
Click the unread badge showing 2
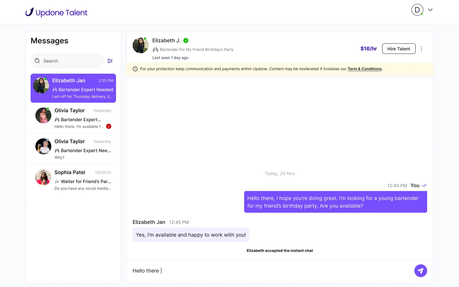click(x=109, y=126)
